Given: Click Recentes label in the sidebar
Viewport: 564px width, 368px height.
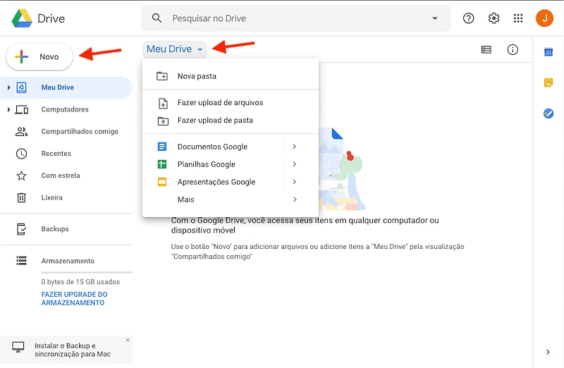Looking at the screenshot, I should pyautogui.click(x=56, y=154).
